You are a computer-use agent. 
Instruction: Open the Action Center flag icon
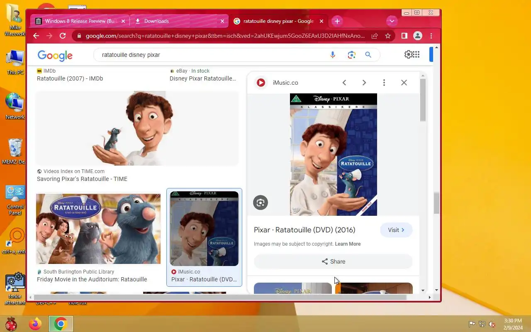click(x=472, y=324)
